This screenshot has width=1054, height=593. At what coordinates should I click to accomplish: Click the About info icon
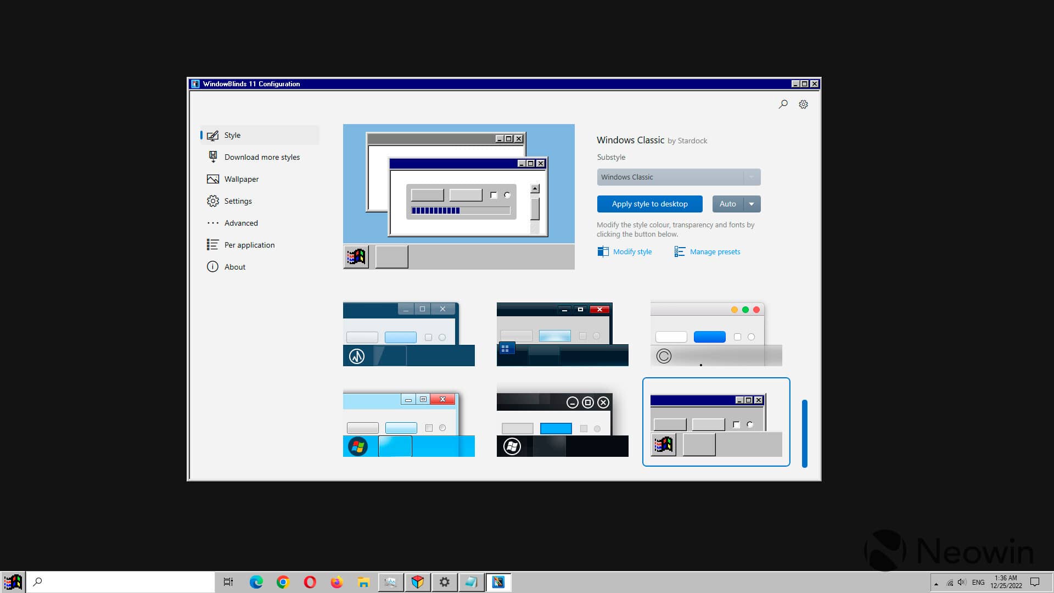coord(212,267)
